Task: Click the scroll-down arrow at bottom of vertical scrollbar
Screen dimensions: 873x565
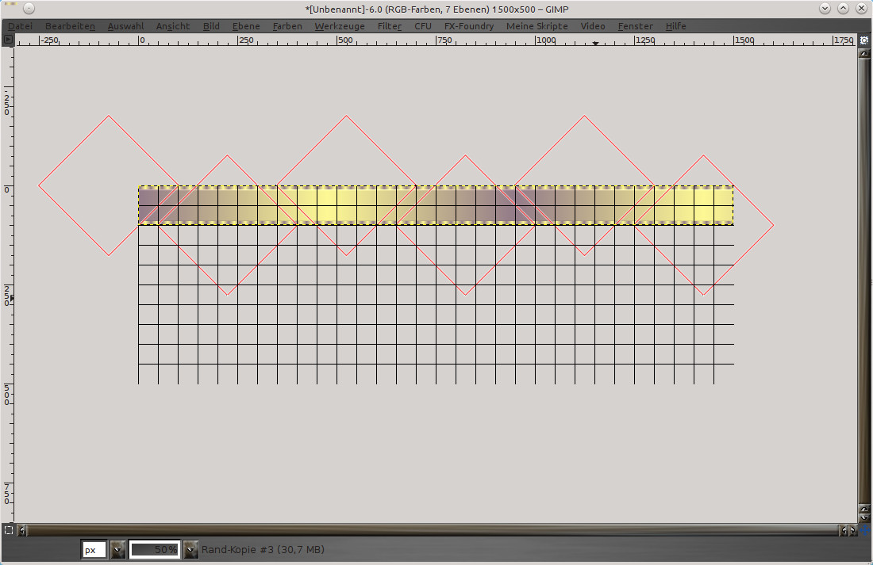Action: (x=864, y=517)
